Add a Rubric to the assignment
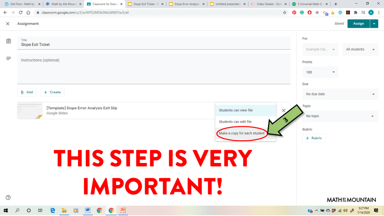This screenshot has width=384, height=216. [314, 138]
